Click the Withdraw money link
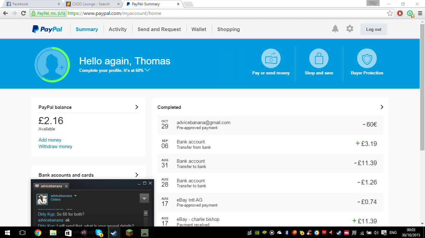Screen dimensions: 425x238 click(55, 147)
